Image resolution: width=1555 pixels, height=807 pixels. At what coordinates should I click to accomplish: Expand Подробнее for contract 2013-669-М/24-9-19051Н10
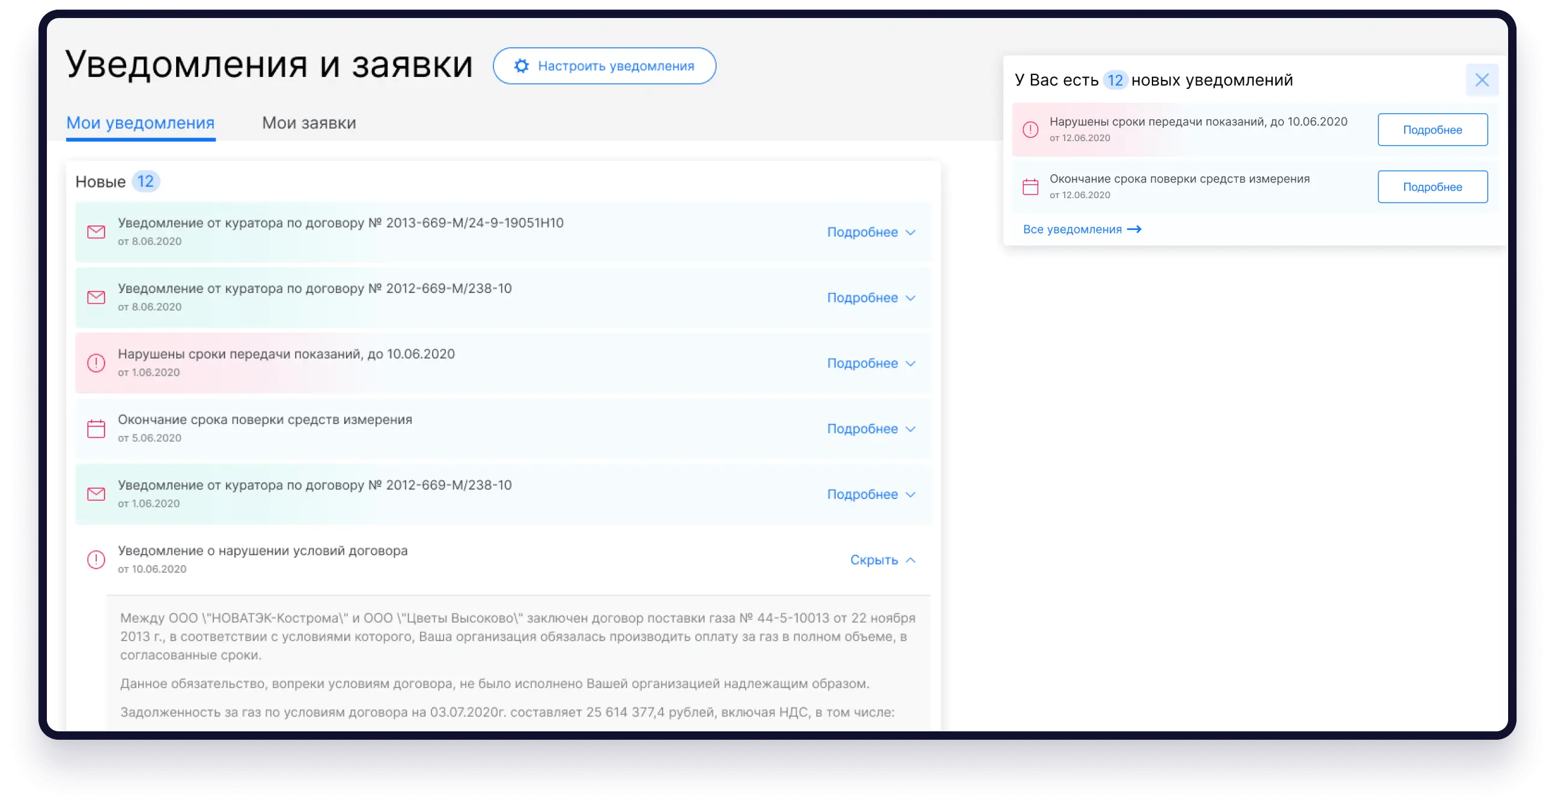tap(871, 232)
